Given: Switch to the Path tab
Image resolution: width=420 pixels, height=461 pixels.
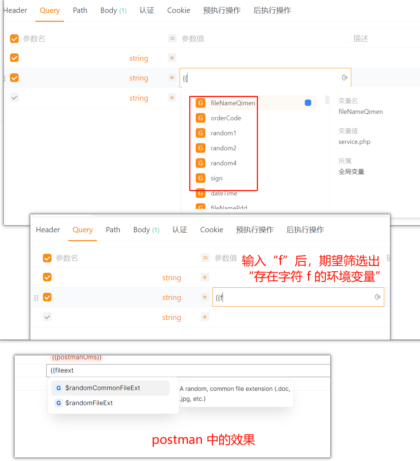Looking at the screenshot, I should tap(80, 10).
